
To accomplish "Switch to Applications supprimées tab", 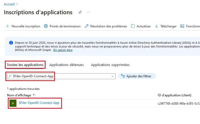I will 110,65.
